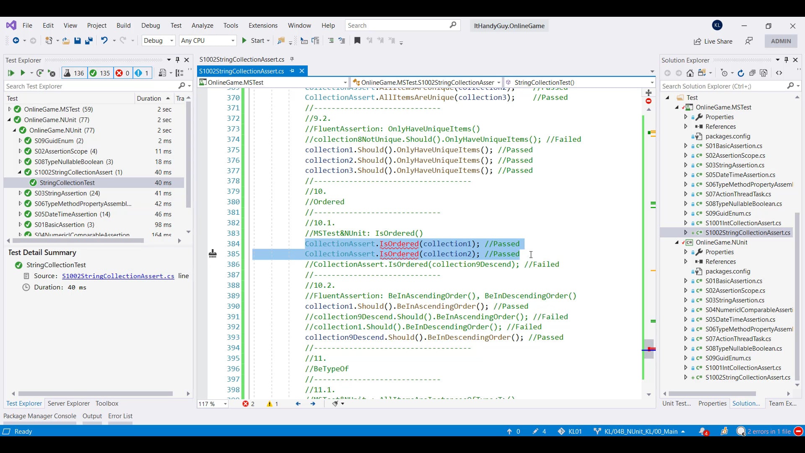Image resolution: width=805 pixels, height=453 pixels.
Task: Open the S1002StringCollectionAssert.cs source link
Action: tap(118, 276)
